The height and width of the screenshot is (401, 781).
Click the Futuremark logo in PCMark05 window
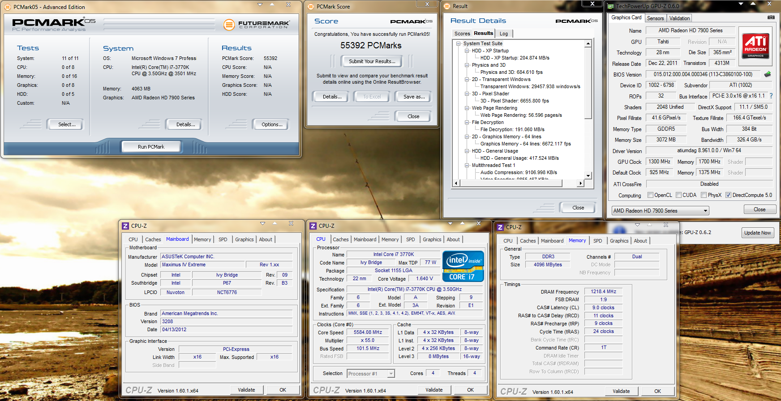tap(257, 24)
